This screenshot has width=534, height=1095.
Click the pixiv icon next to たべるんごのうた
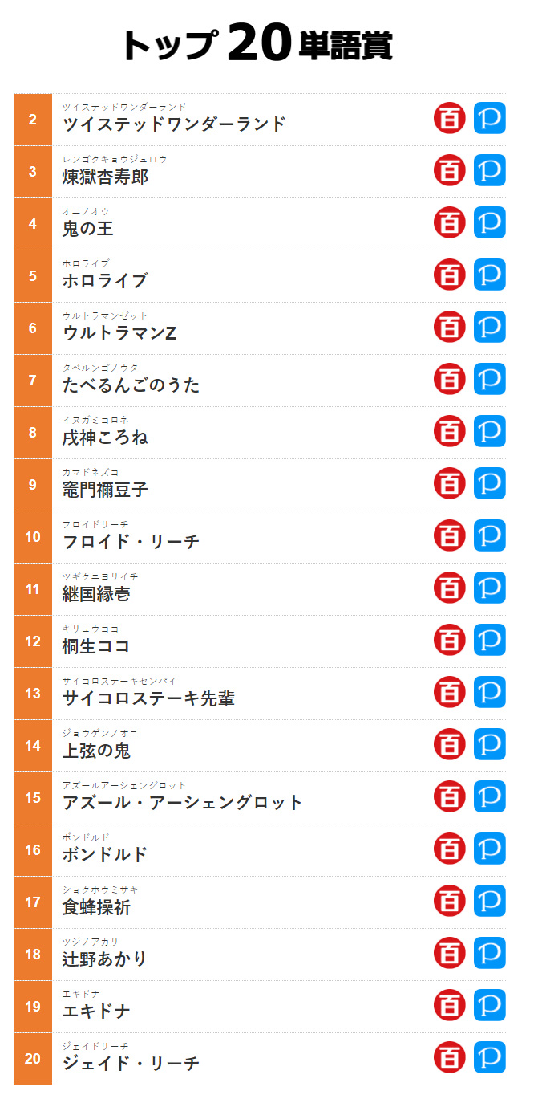pyautogui.click(x=490, y=379)
